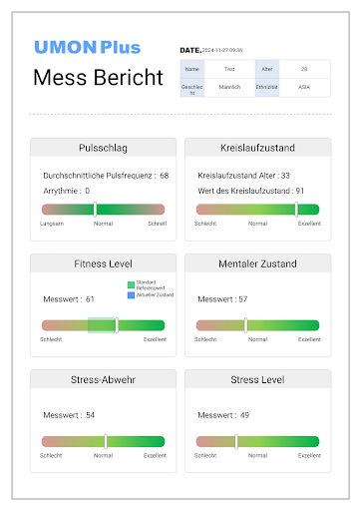The width and height of the screenshot is (361, 511).
Task: Click the Name value cell "Test"
Action: tap(229, 69)
